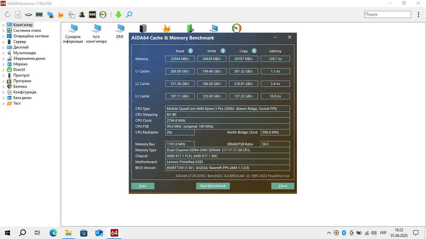Expand the Комп'ютер tree node
The image size is (426, 239).
3,25
